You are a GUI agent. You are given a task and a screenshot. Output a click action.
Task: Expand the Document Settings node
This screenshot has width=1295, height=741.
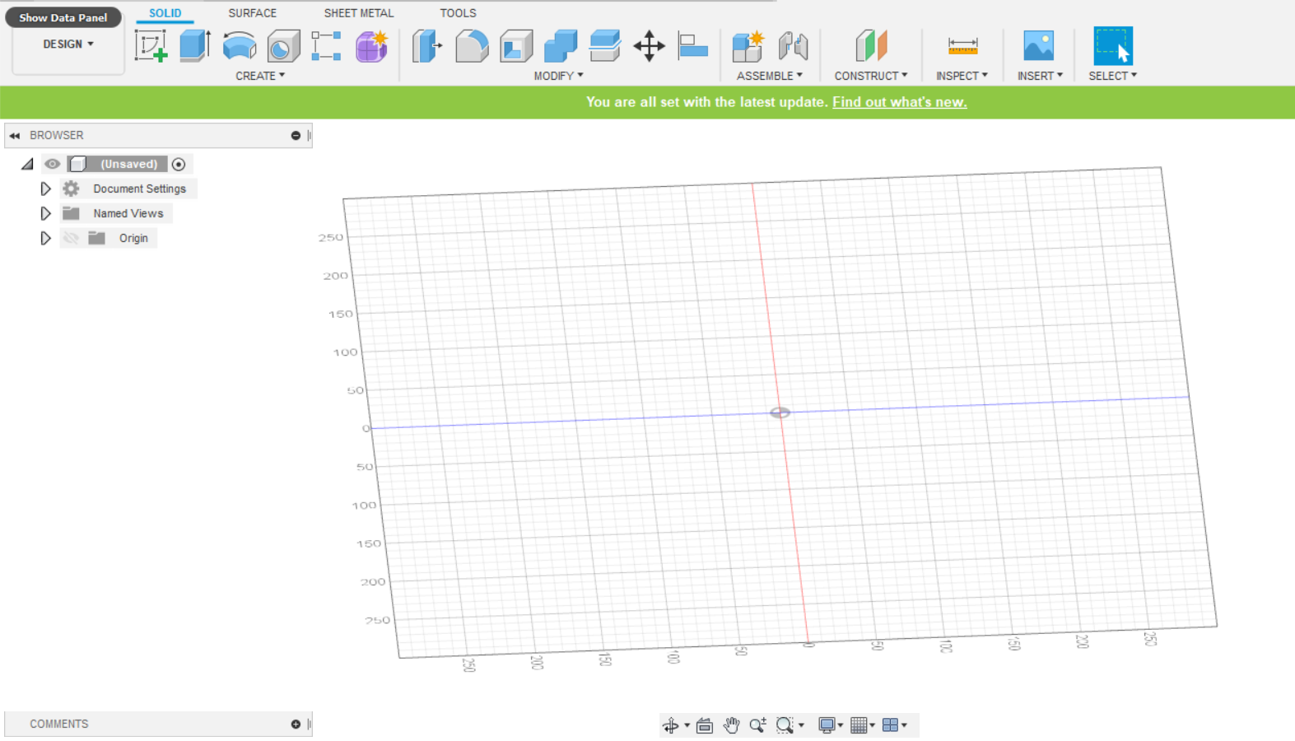(46, 189)
